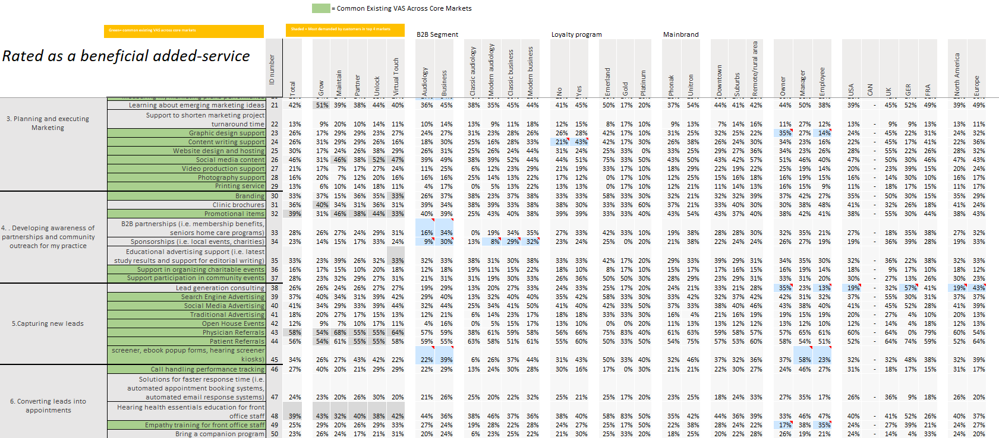Viewport: 999px width, 438px height.
Task: Select the 'Rated as a beneficial added-service' title
Action: (x=126, y=56)
